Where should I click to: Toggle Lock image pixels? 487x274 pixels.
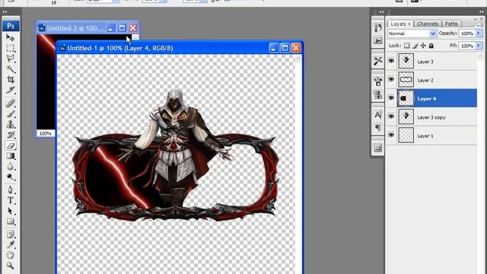(415, 46)
